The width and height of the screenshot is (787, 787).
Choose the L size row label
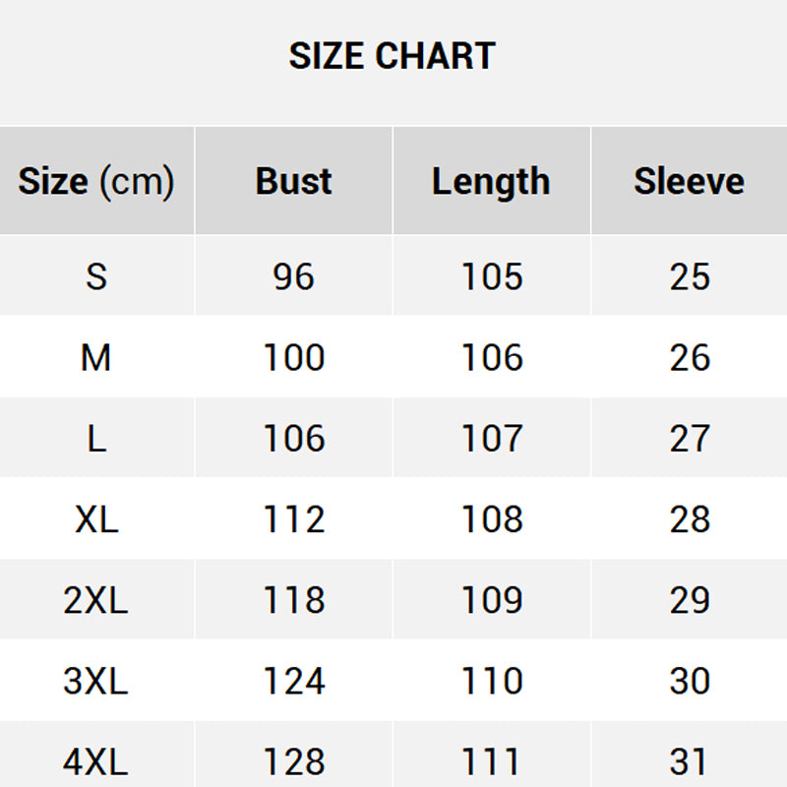point(96,439)
